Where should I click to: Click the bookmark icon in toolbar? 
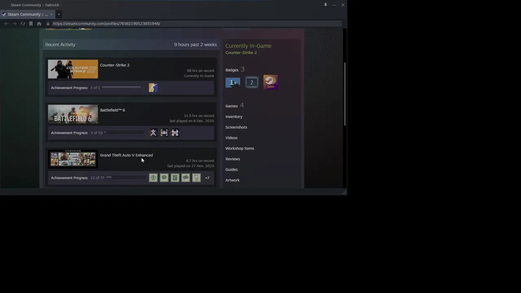[x=31, y=24]
